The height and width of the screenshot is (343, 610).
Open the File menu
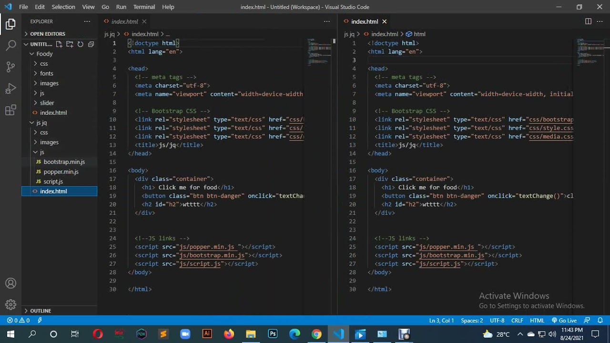coord(23,7)
